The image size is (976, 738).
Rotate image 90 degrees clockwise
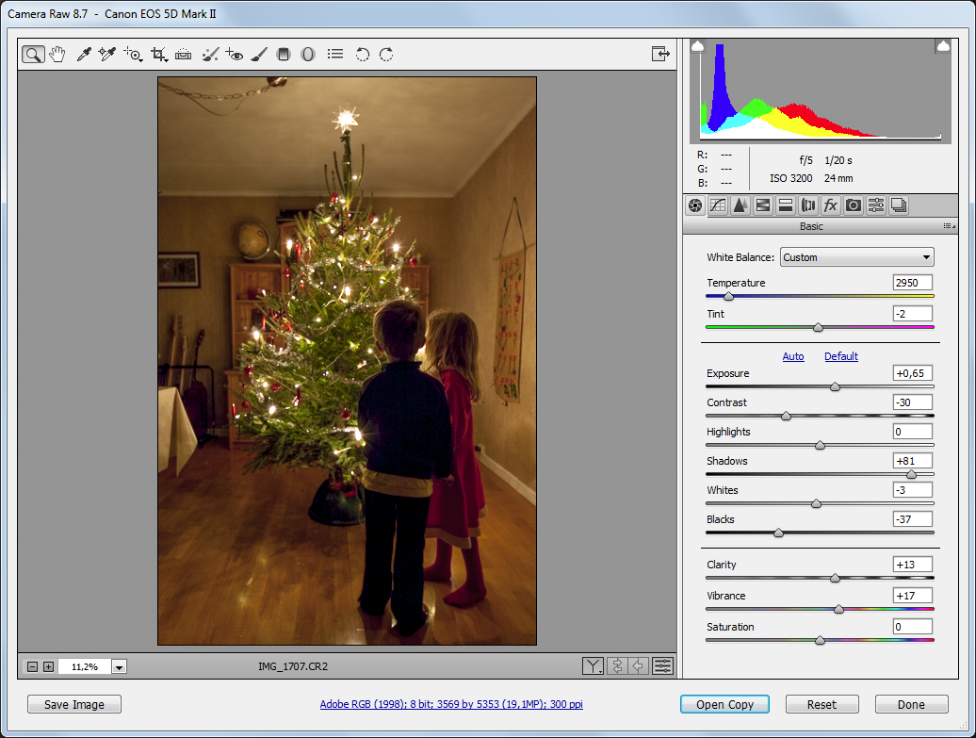pos(386,54)
